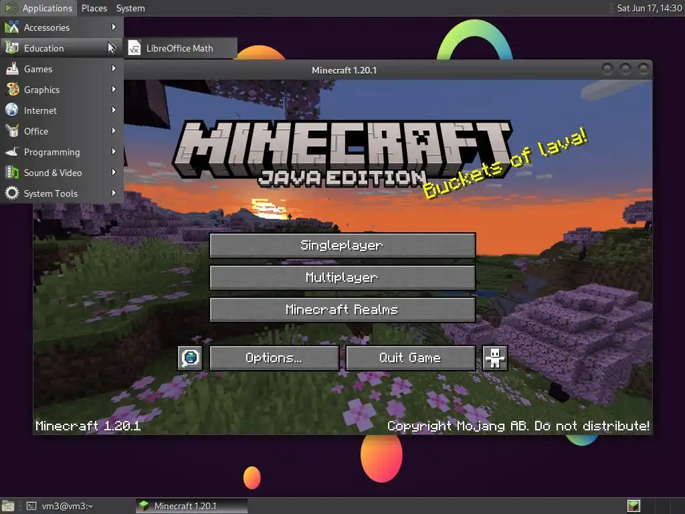The image size is (685, 514).
Task: Expand the Programming submenu arrow
Action: click(x=114, y=152)
